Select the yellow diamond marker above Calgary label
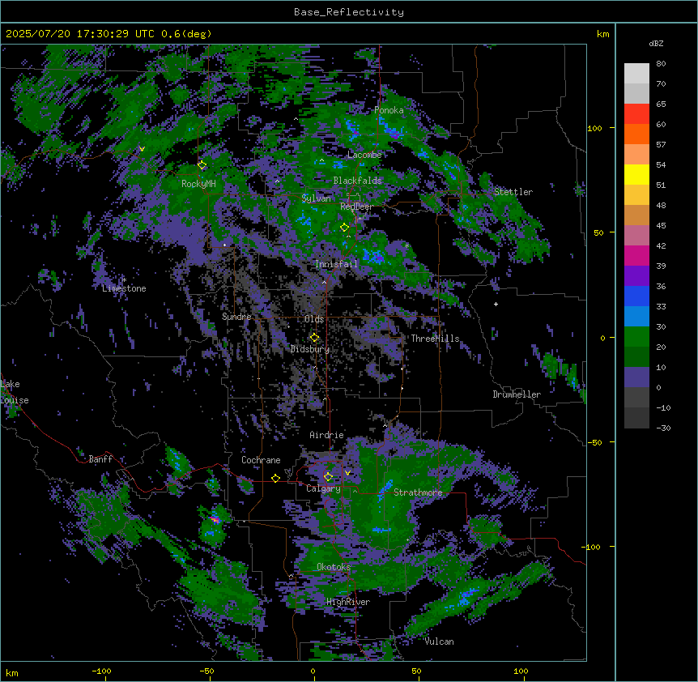 coord(329,477)
